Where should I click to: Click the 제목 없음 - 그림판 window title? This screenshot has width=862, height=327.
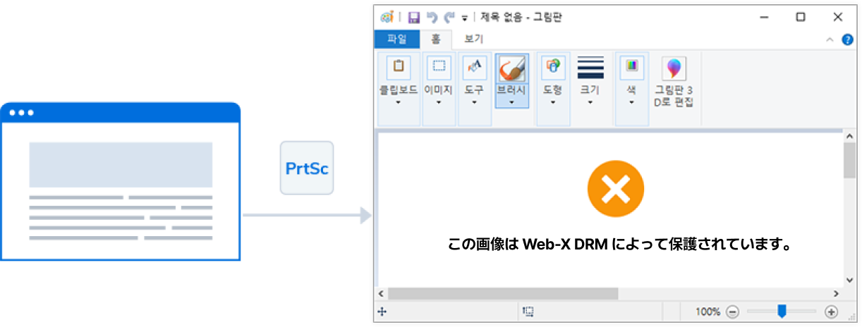(x=521, y=18)
